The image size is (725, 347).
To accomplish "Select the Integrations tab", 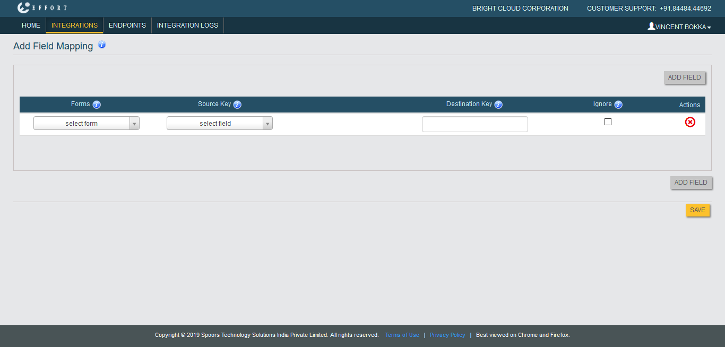I will [x=74, y=25].
